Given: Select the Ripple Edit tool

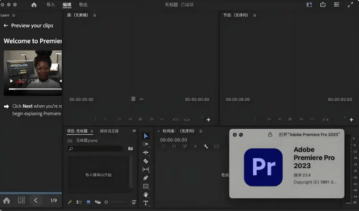Looking at the screenshot, I should point(146,153).
